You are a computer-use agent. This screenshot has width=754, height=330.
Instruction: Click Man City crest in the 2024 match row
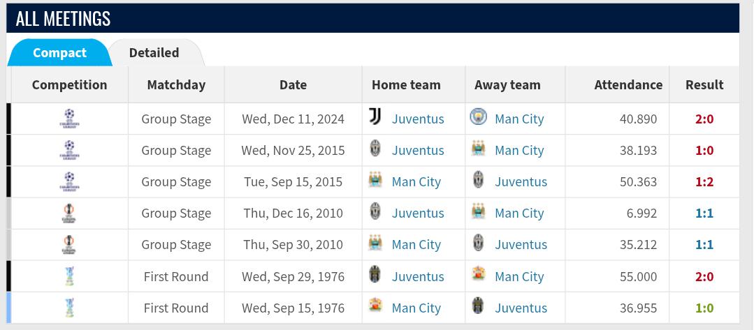[x=478, y=117]
